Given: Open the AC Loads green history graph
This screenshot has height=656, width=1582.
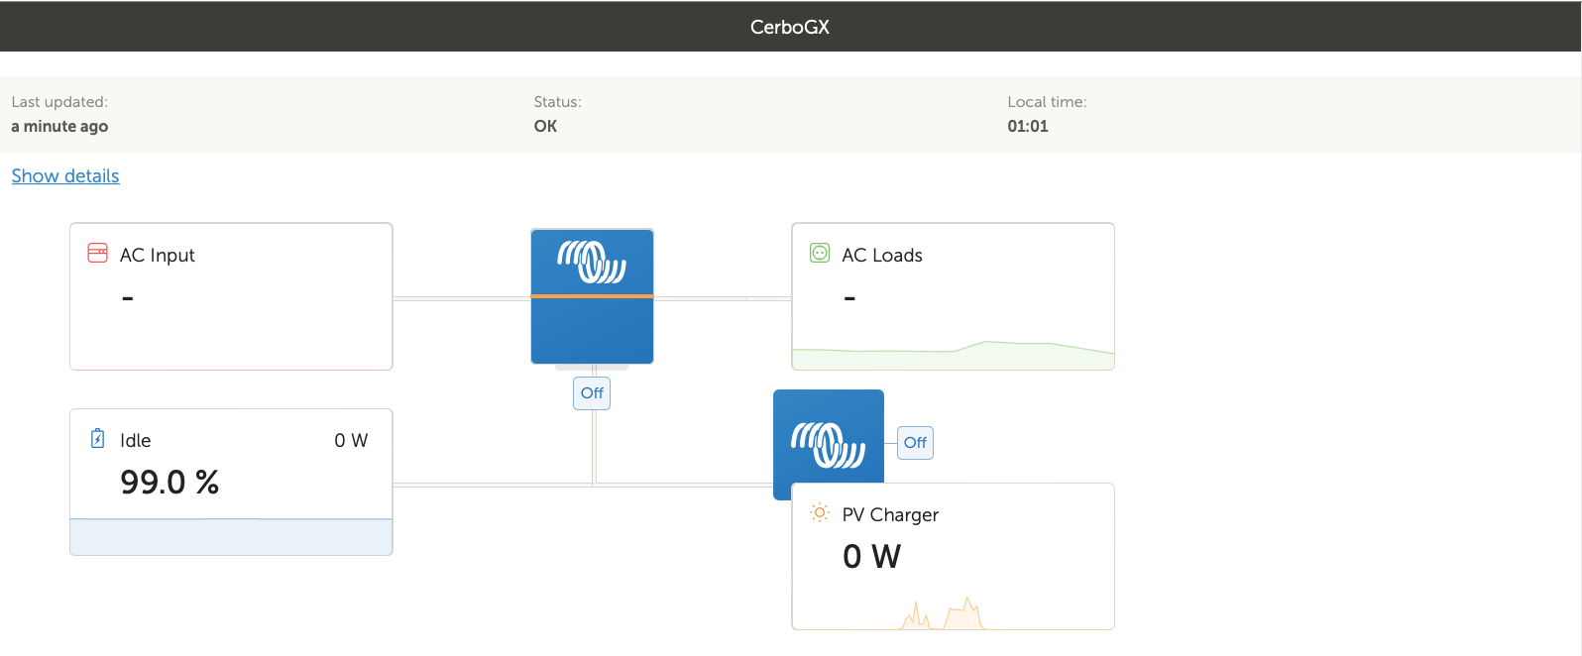Looking at the screenshot, I should click(x=953, y=355).
